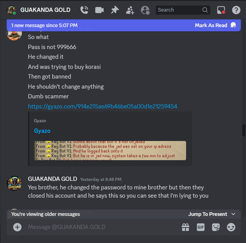This screenshot has width=246, height=243.
Task: Open the Gyazo chat screenshot thumbnail
Action: click(110, 150)
